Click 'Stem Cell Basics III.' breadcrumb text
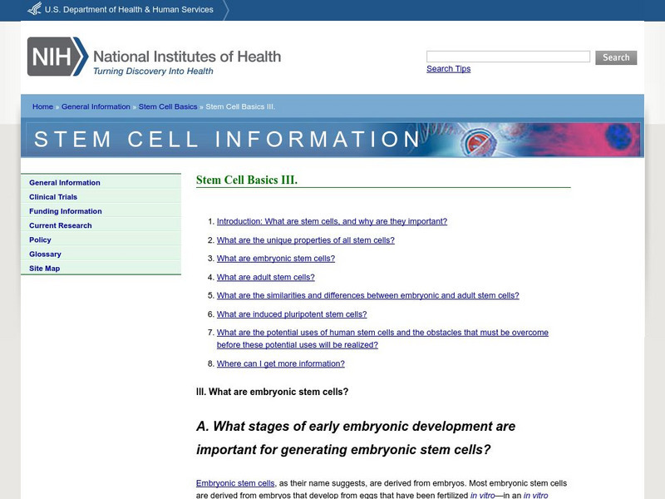Screen dimensions: 665x499 pyautogui.click(x=240, y=106)
